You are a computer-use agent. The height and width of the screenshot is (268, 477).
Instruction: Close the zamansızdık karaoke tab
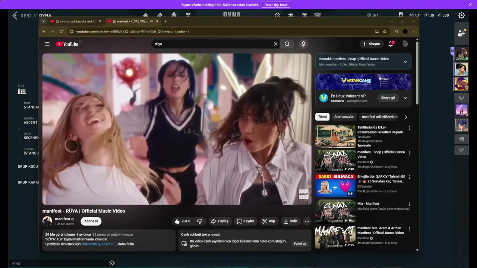click(100, 21)
